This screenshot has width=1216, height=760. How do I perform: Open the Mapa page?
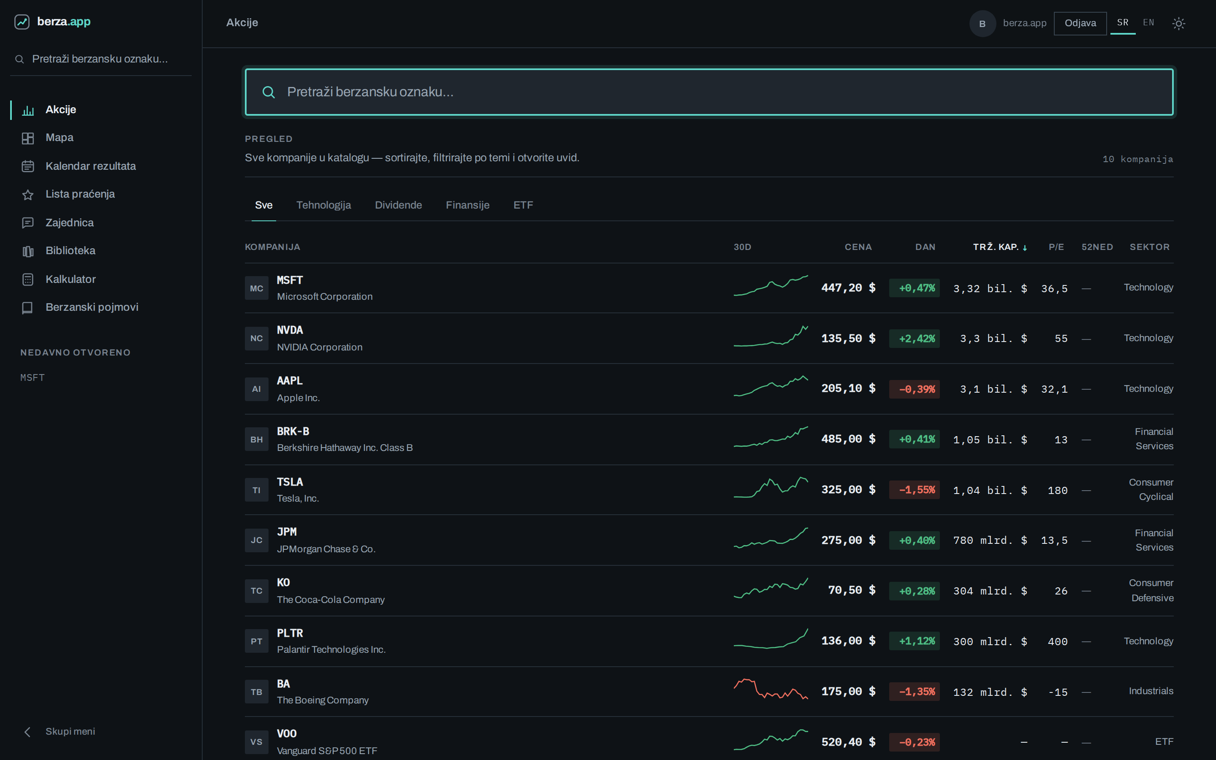(100, 138)
